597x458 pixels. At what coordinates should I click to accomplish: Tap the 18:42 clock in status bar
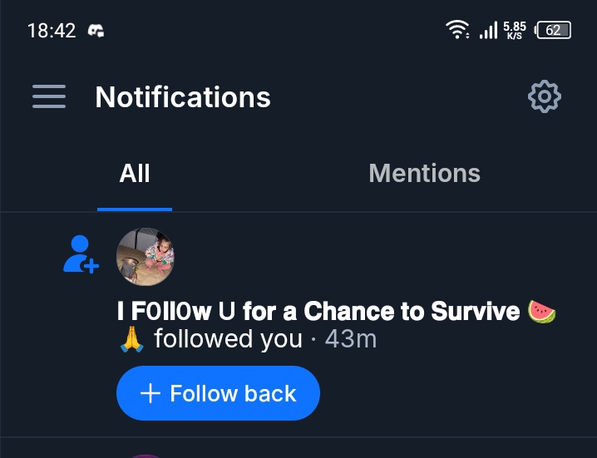point(52,31)
